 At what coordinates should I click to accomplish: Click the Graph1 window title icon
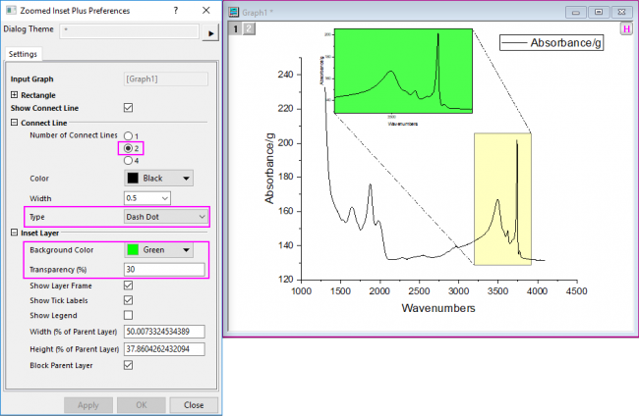coord(234,12)
